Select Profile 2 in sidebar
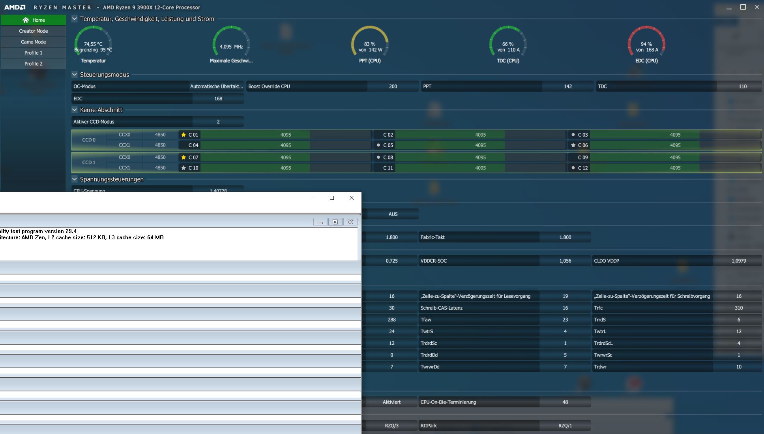This screenshot has width=764, height=434. coord(34,64)
